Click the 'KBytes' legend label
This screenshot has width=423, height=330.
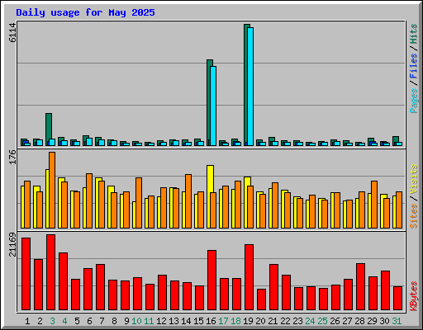414,296
